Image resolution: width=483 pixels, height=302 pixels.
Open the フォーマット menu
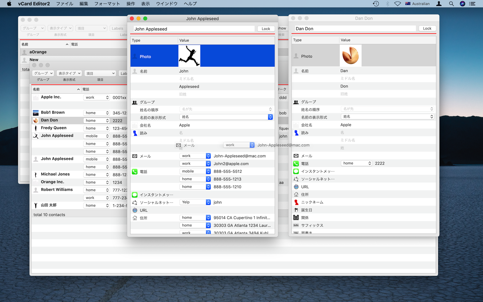(x=107, y=4)
